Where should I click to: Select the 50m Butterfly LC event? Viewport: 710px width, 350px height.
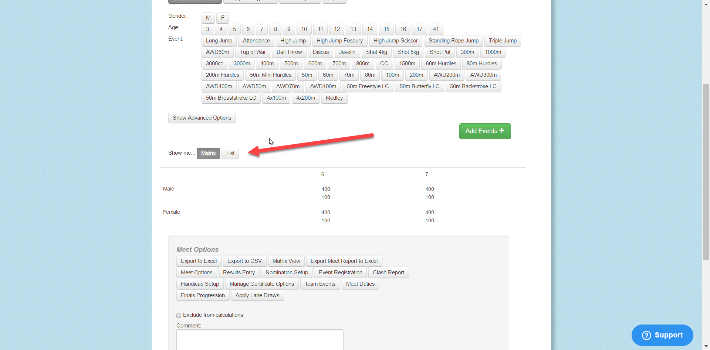[419, 86]
